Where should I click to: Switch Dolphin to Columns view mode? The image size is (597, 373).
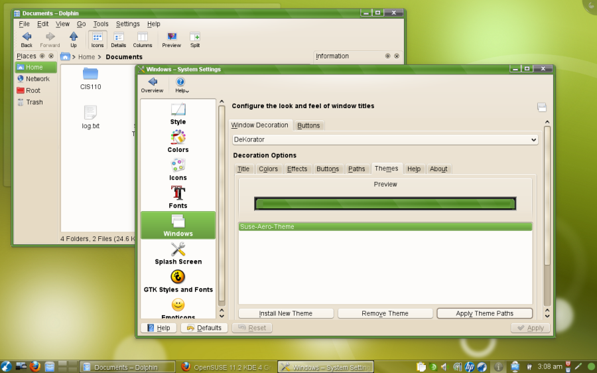(143, 40)
